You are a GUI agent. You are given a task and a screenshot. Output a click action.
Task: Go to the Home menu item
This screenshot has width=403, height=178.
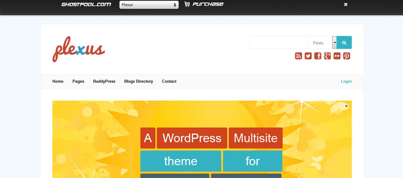tap(58, 81)
